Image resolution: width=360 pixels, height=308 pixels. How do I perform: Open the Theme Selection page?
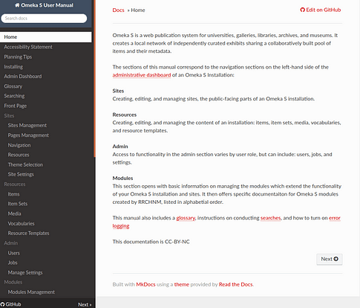25,164
